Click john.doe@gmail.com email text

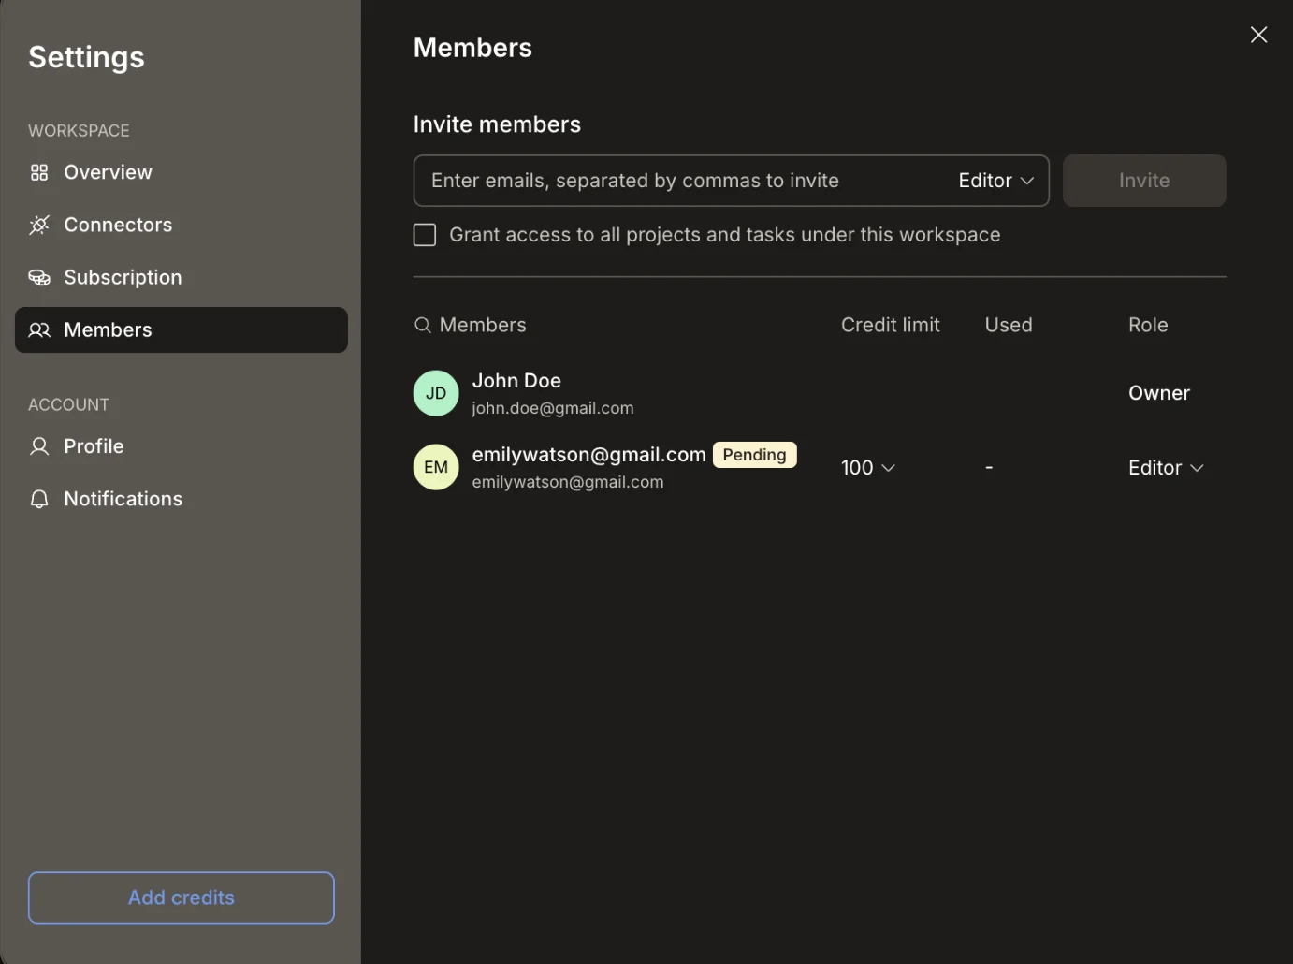pyautogui.click(x=553, y=408)
